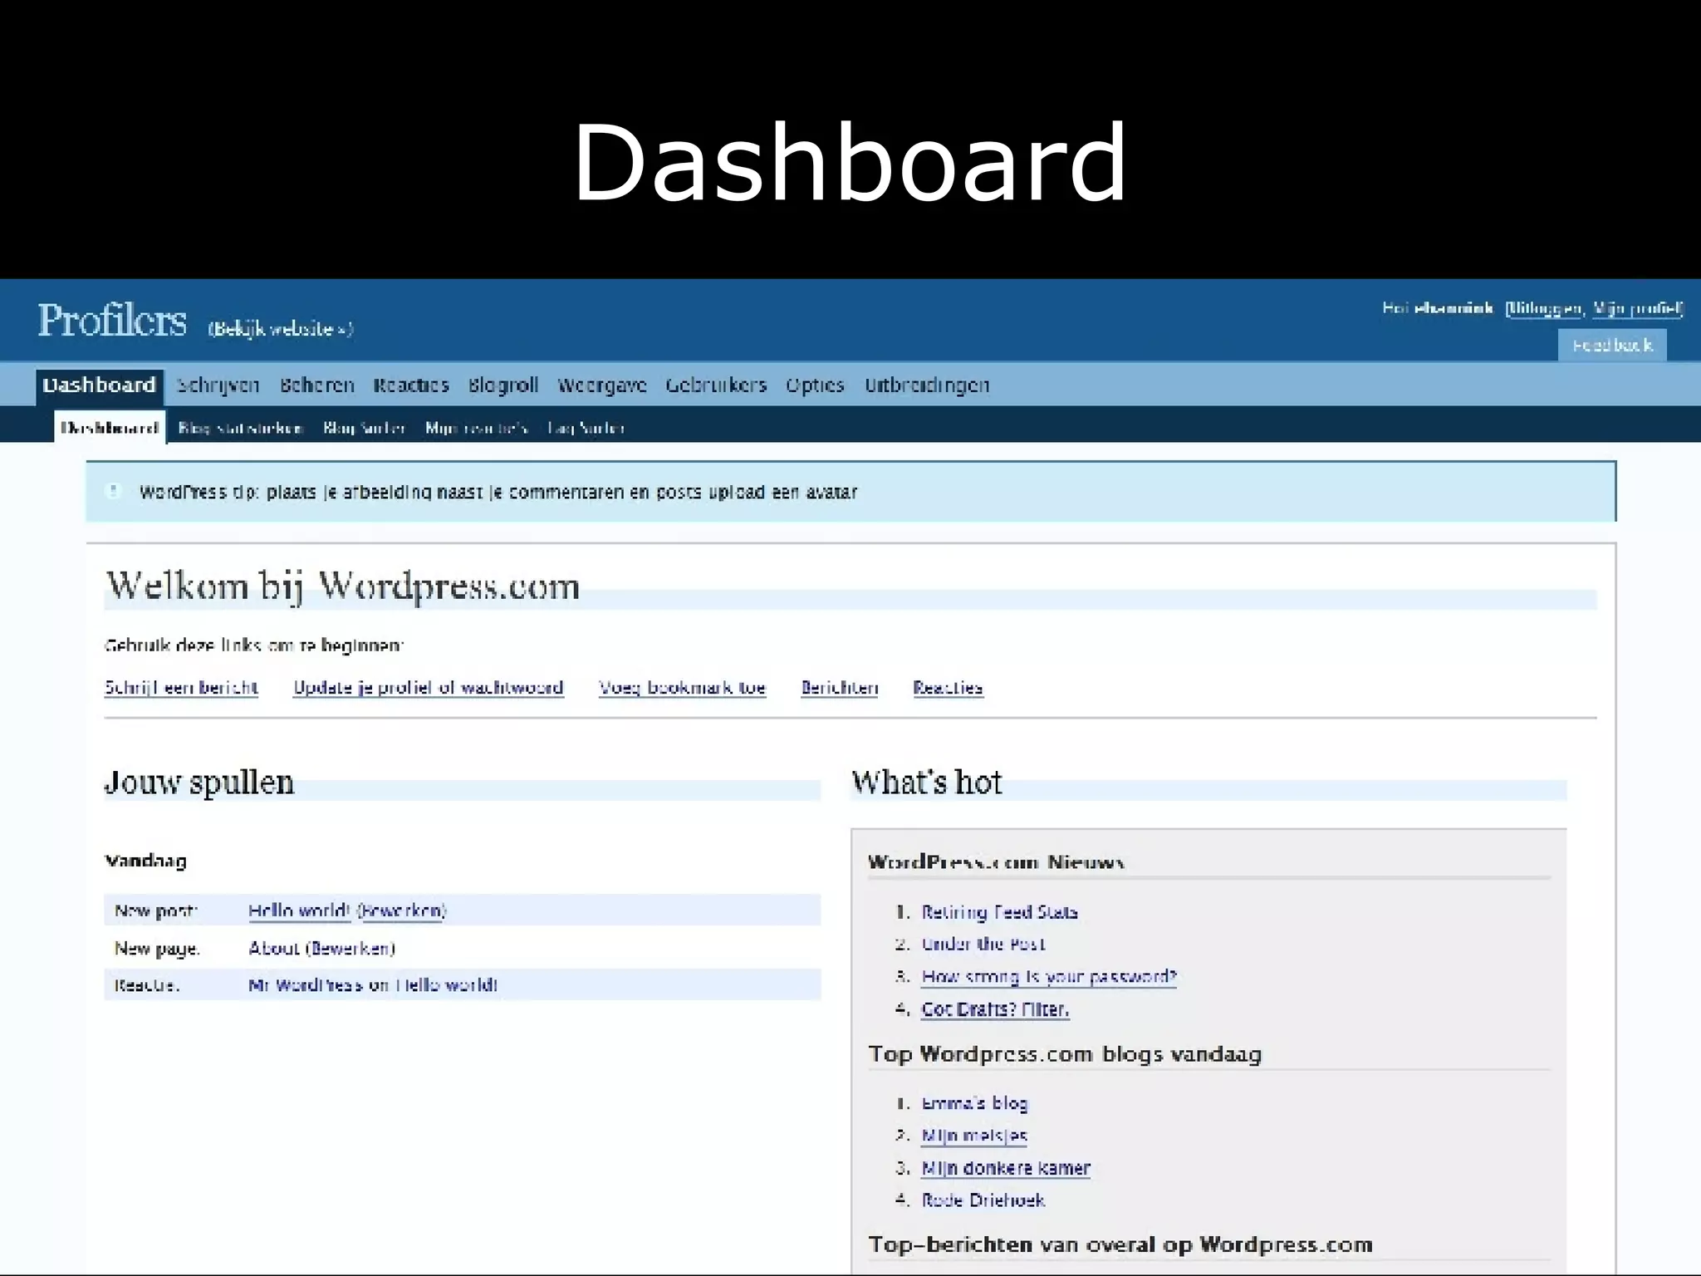Open the Weergave menu tab
The image size is (1701, 1276).
click(602, 385)
